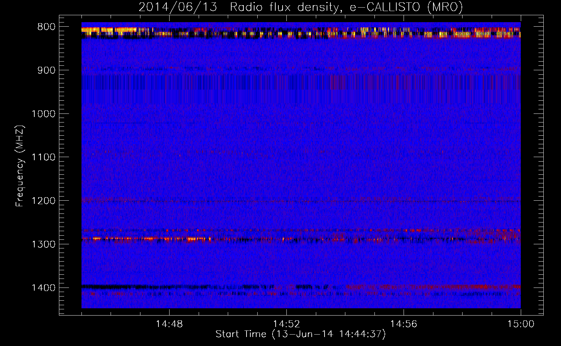Click the 'Start Time (13-Jun-14 14:44:37)' label
The width and height of the screenshot is (561, 346).
[301, 334]
